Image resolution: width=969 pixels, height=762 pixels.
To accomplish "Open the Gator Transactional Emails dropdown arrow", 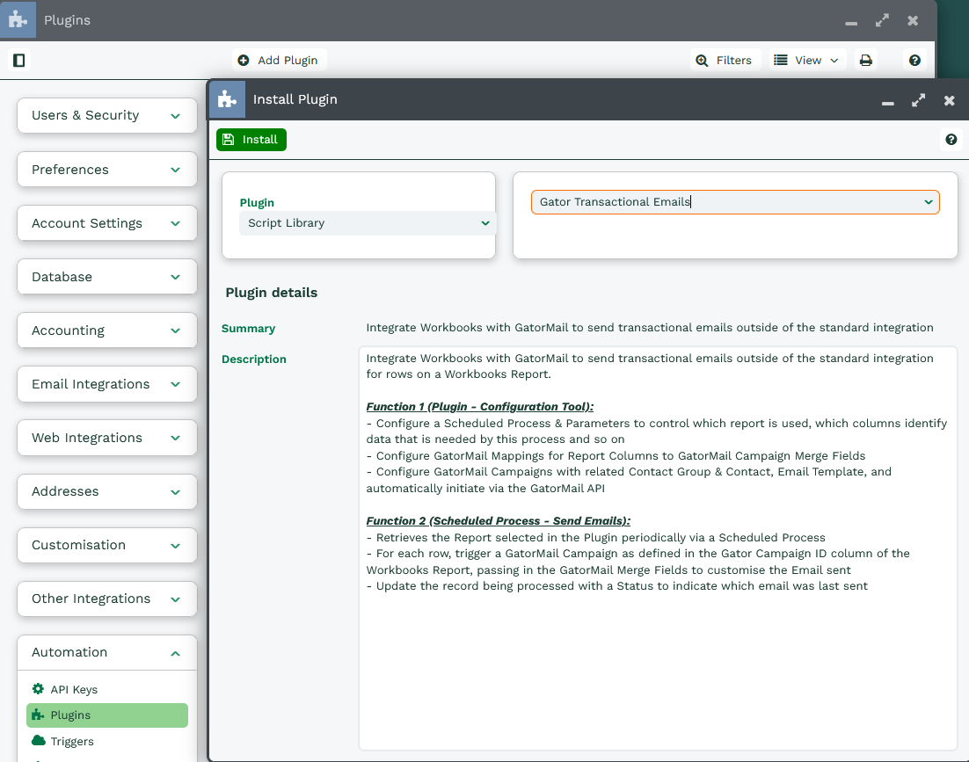I will 929,202.
